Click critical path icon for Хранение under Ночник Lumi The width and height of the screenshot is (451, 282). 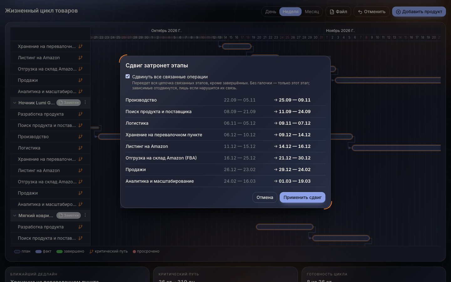pyautogui.click(x=80, y=159)
